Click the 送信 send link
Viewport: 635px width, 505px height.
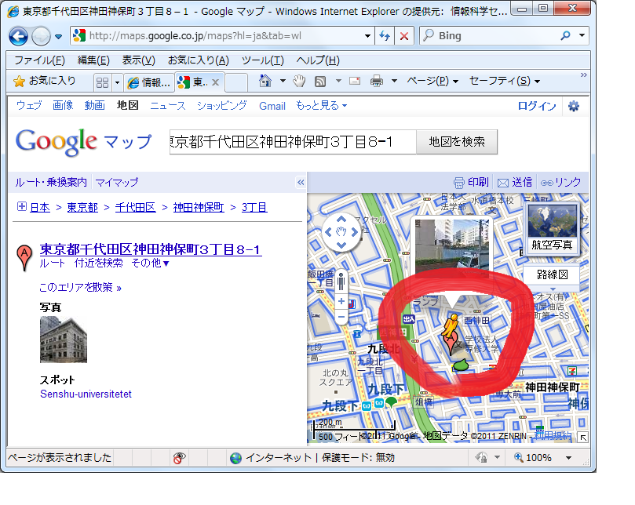pos(515,183)
